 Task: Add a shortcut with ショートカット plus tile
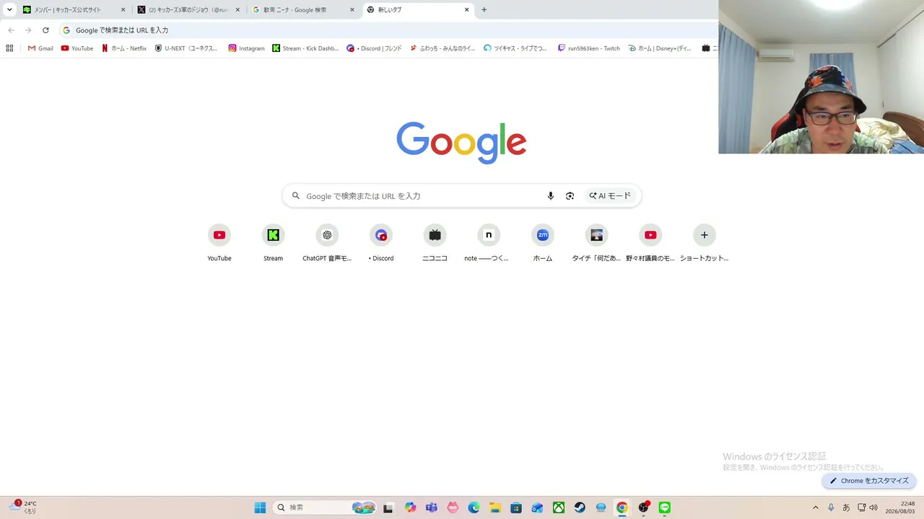[705, 243]
